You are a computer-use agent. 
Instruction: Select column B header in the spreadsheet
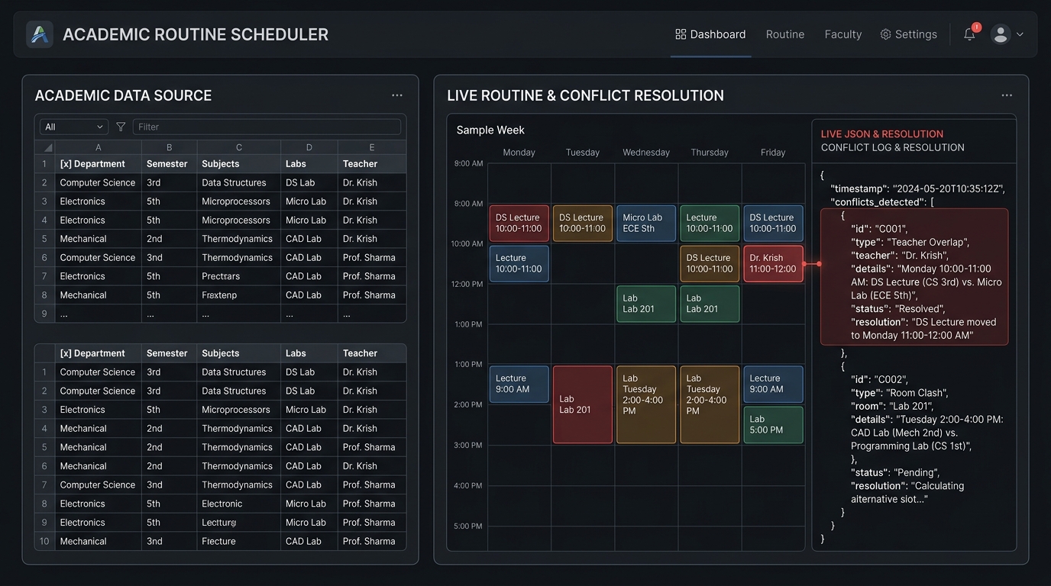170,147
